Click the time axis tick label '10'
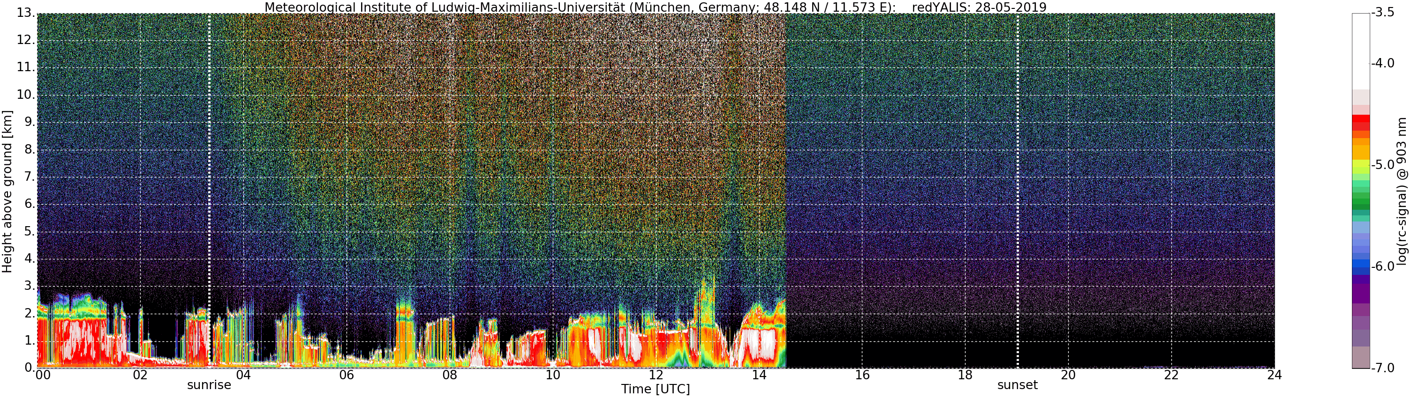1411x398 pixels. coord(553,375)
